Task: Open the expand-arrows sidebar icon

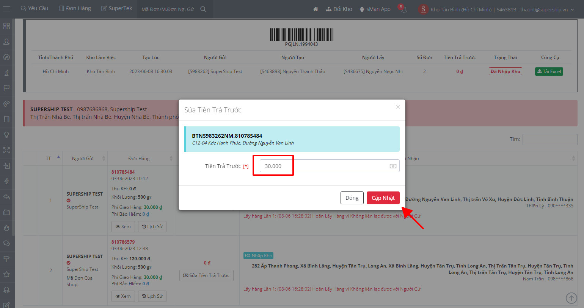Action: click(6, 150)
